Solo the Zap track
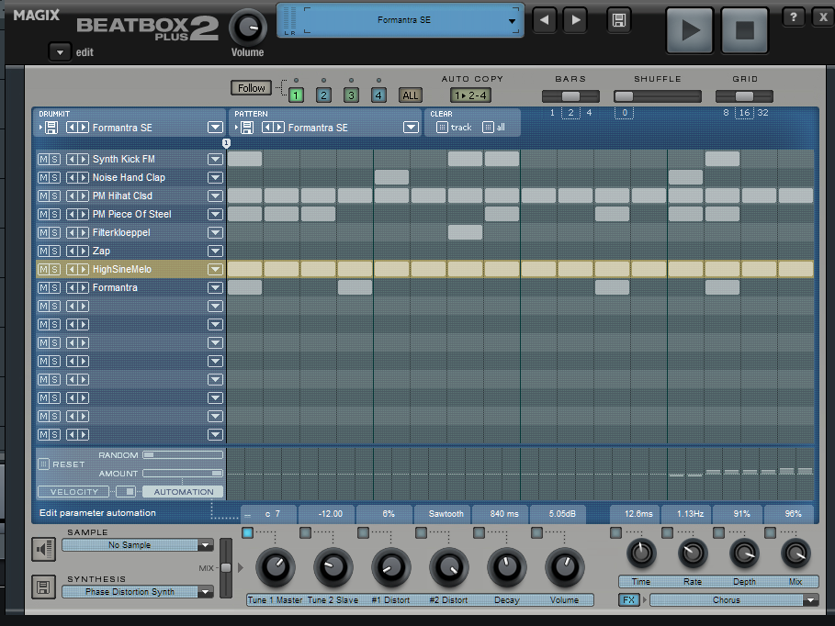The width and height of the screenshot is (835, 626). (x=55, y=251)
